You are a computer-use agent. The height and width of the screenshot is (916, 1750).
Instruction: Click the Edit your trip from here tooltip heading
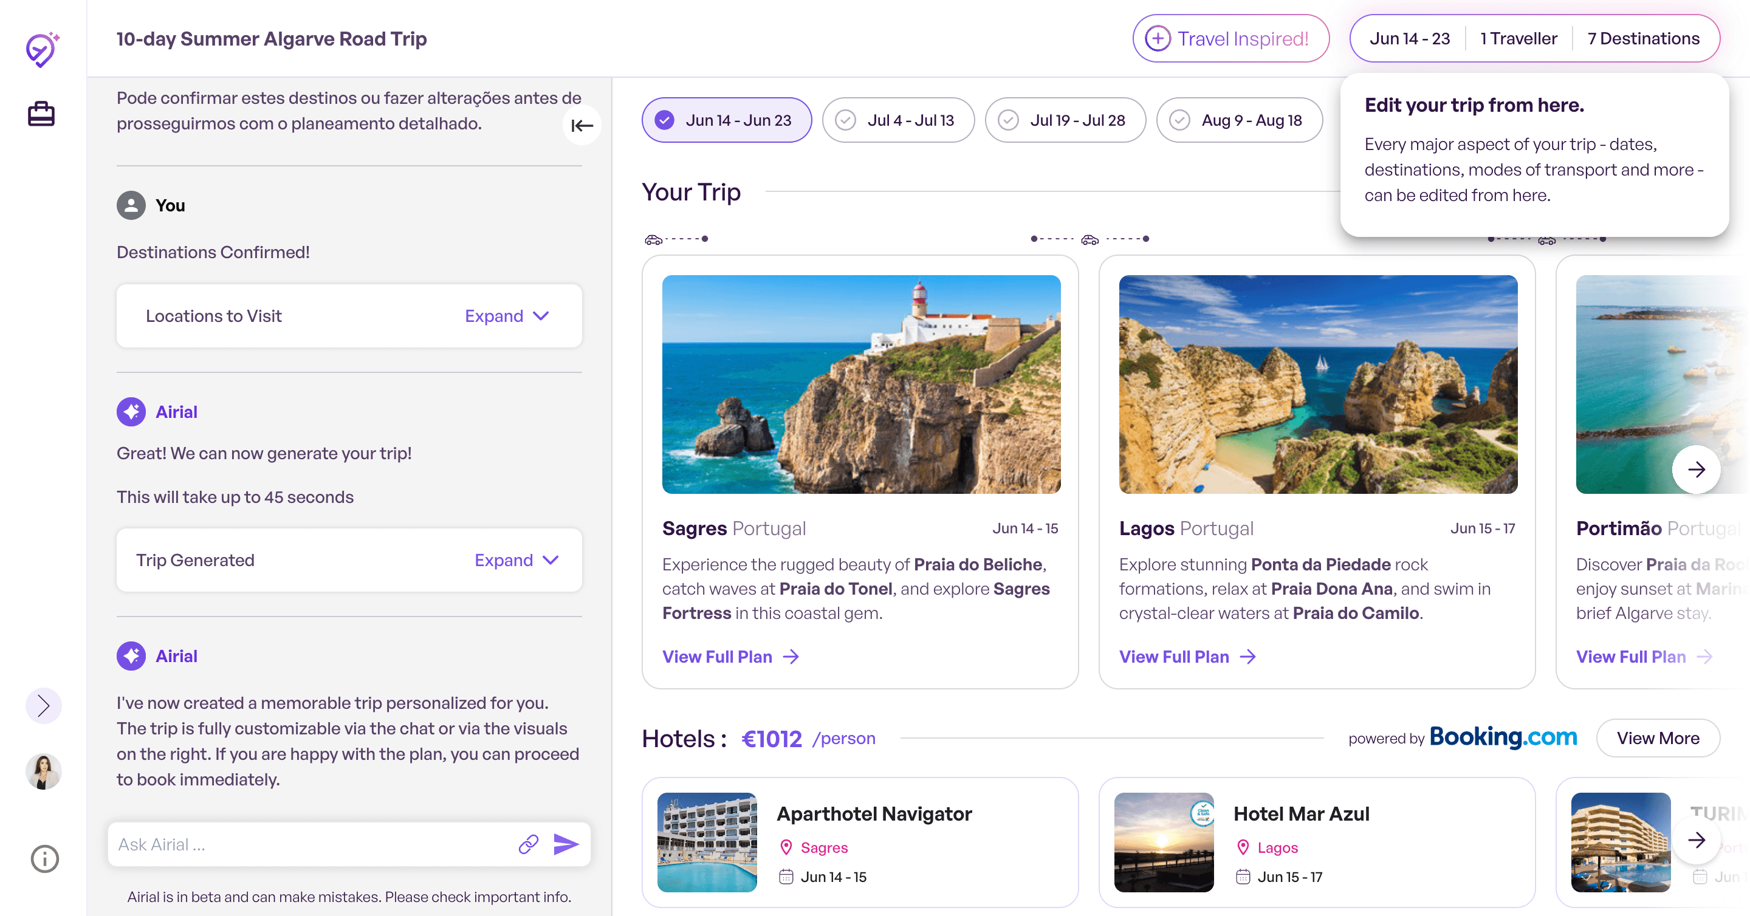[1474, 105]
